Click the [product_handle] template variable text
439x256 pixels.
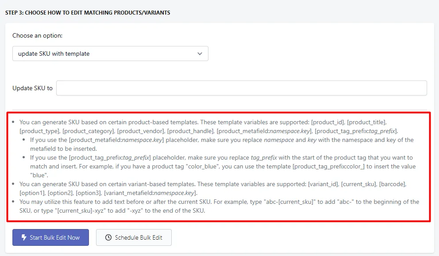[190, 131]
